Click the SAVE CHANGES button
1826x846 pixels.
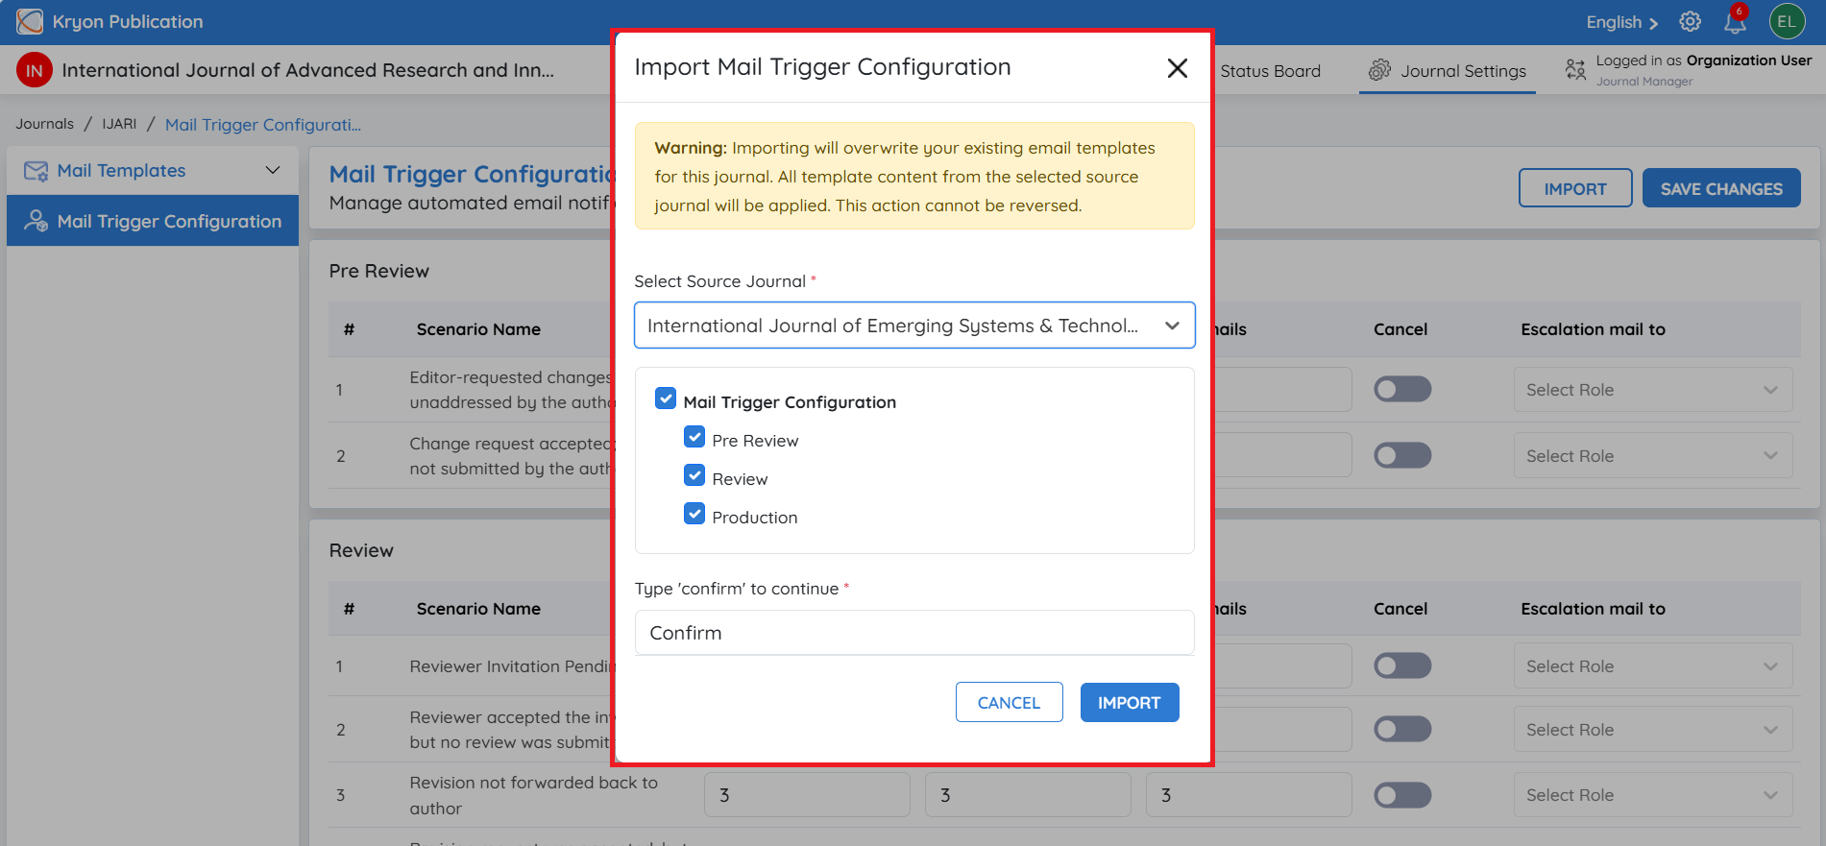pyautogui.click(x=1721, y=188)
